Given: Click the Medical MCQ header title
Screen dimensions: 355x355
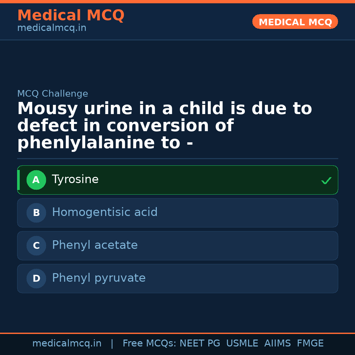Looking at the screenshot, I should pos(71,15).
